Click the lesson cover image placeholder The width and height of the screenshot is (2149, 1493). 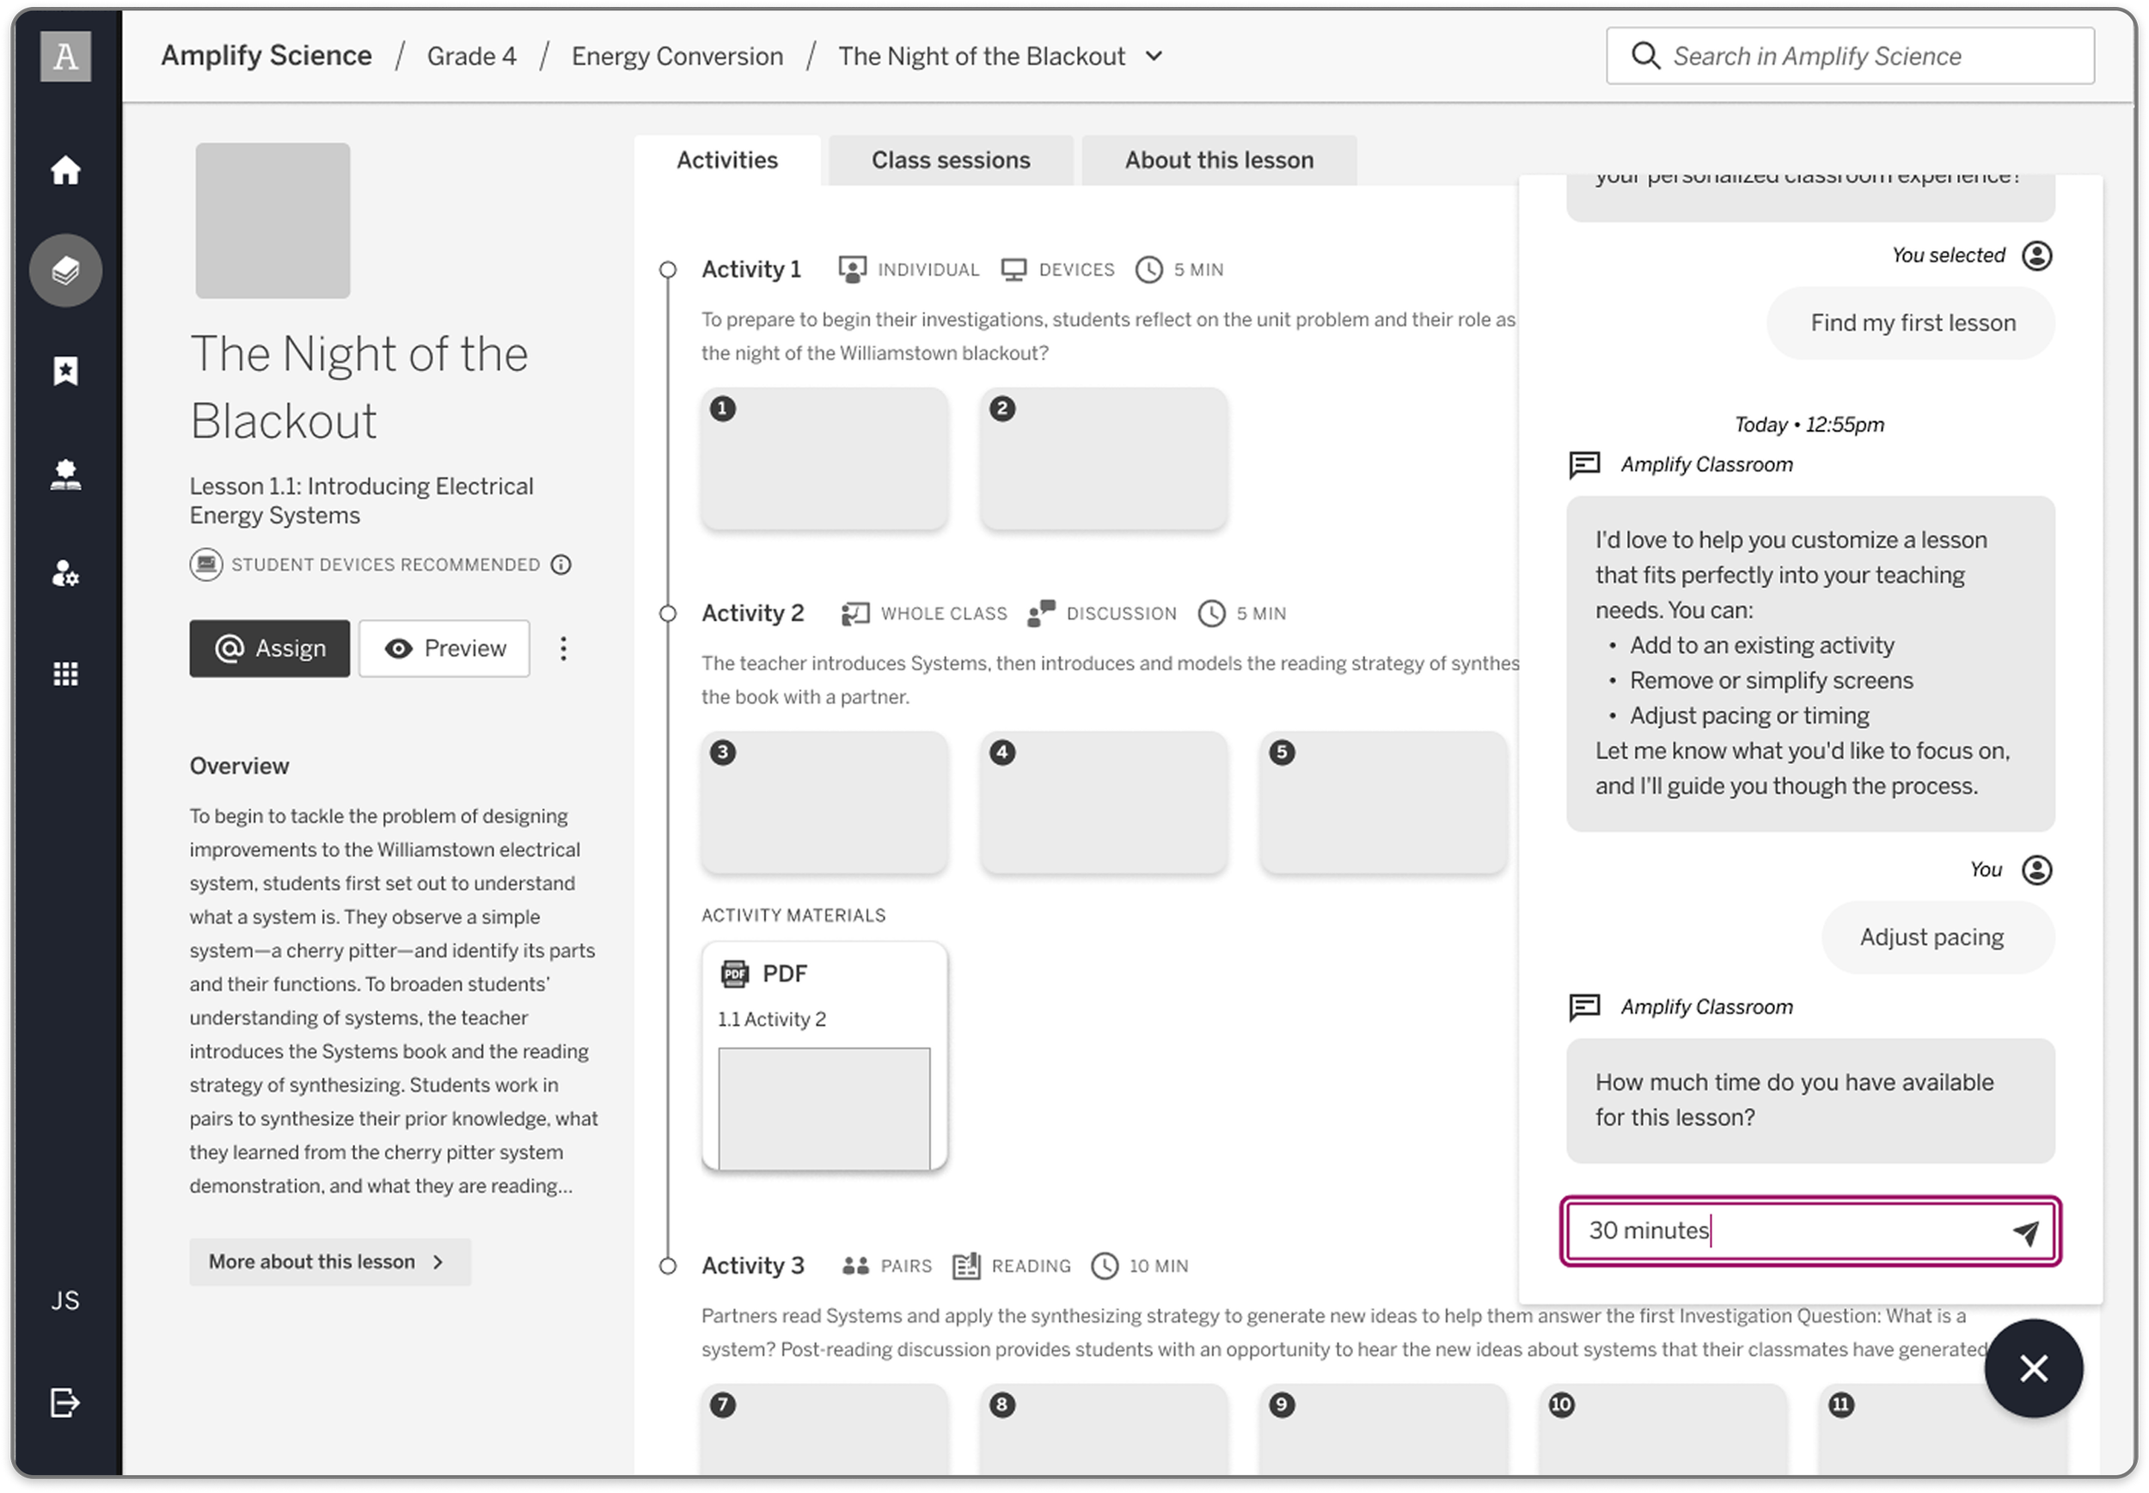tap(272, 221)
